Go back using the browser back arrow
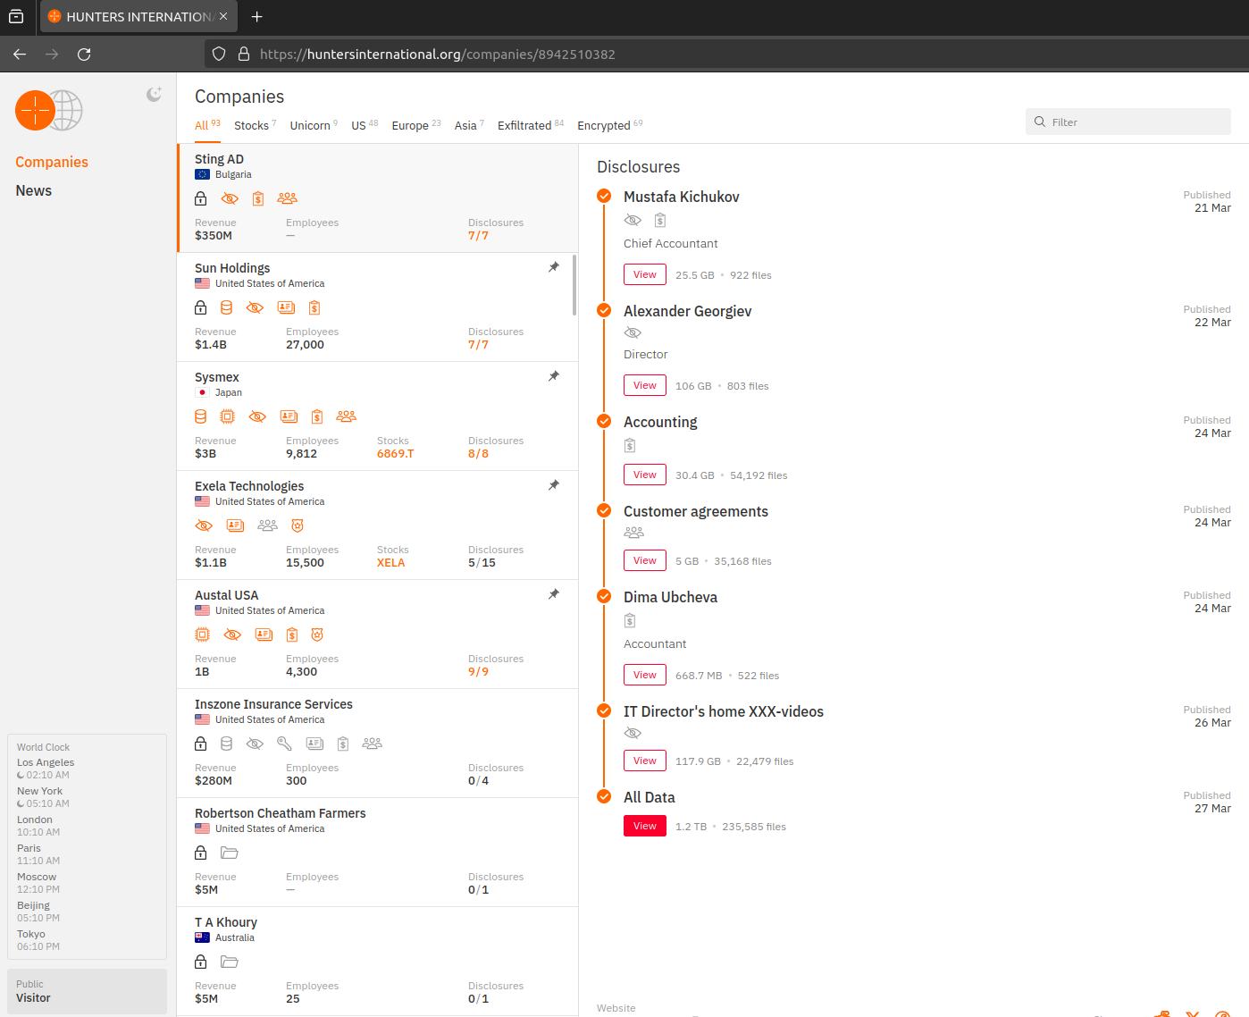The height and width of the screenshot is (1017, 1249). 20,55
